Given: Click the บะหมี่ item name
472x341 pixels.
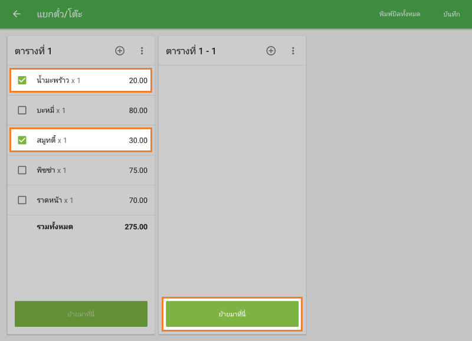Looking at the screenshot, I should pos(45,110).
